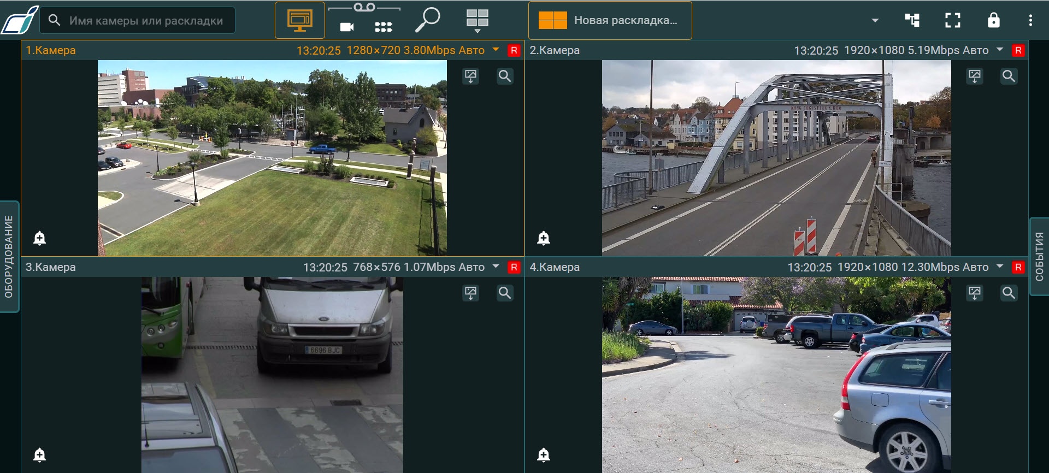The width and height of the screenshot is (1049, 473).
Task: Open the archive search magnifier tool
Action: pyautogui.click(x=427, y=20)
